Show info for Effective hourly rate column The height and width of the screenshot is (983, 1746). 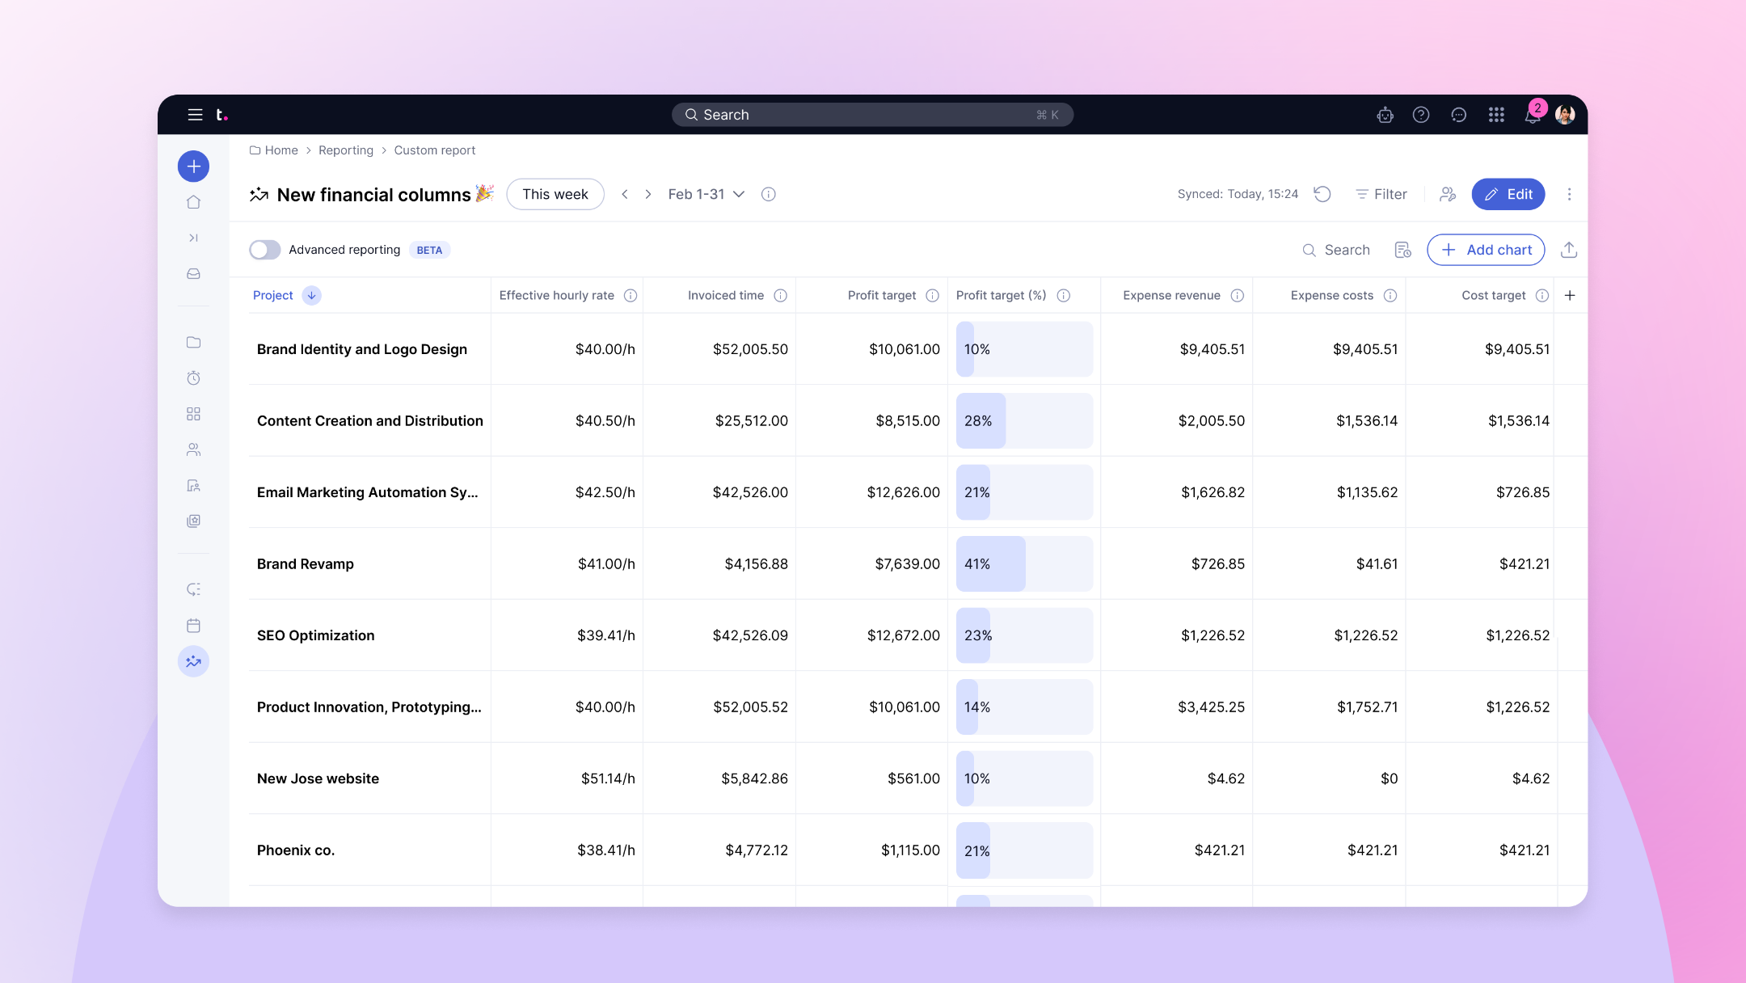coord(630,296)
